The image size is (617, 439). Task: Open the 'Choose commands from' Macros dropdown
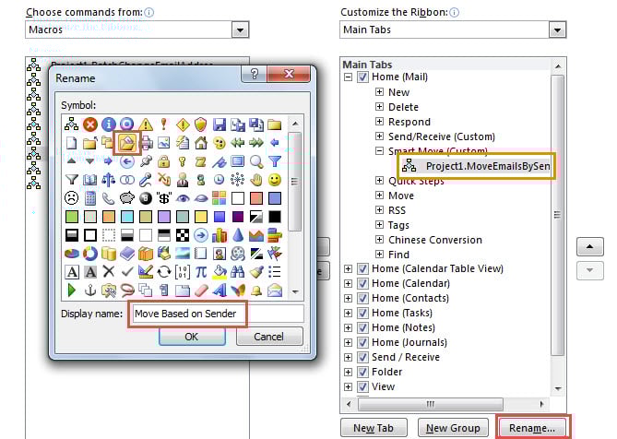point(240,30)
